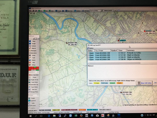157x118 pixels.
Task: Create a New Operation
Action: point(34,75)
